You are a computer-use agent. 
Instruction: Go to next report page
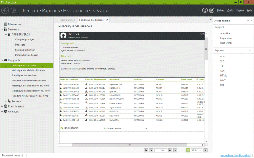tap(170, 150)
